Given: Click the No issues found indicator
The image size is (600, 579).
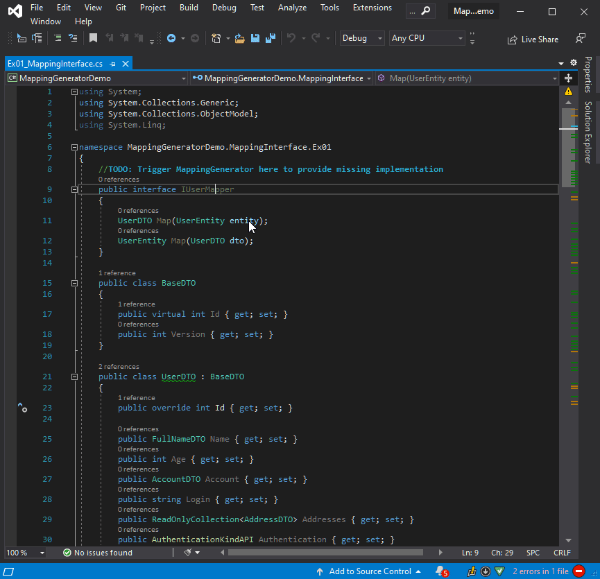Looking at the screenshot, I should pos(98,553).
